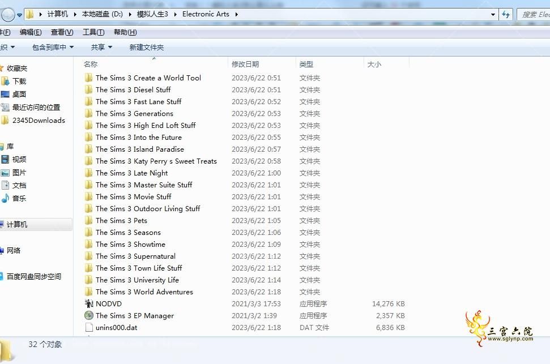The height and width of the screenshot is (364, 550).
Task: Open the 帮助(H) menu
Action: pyautogui.click(x=125, y=32)
